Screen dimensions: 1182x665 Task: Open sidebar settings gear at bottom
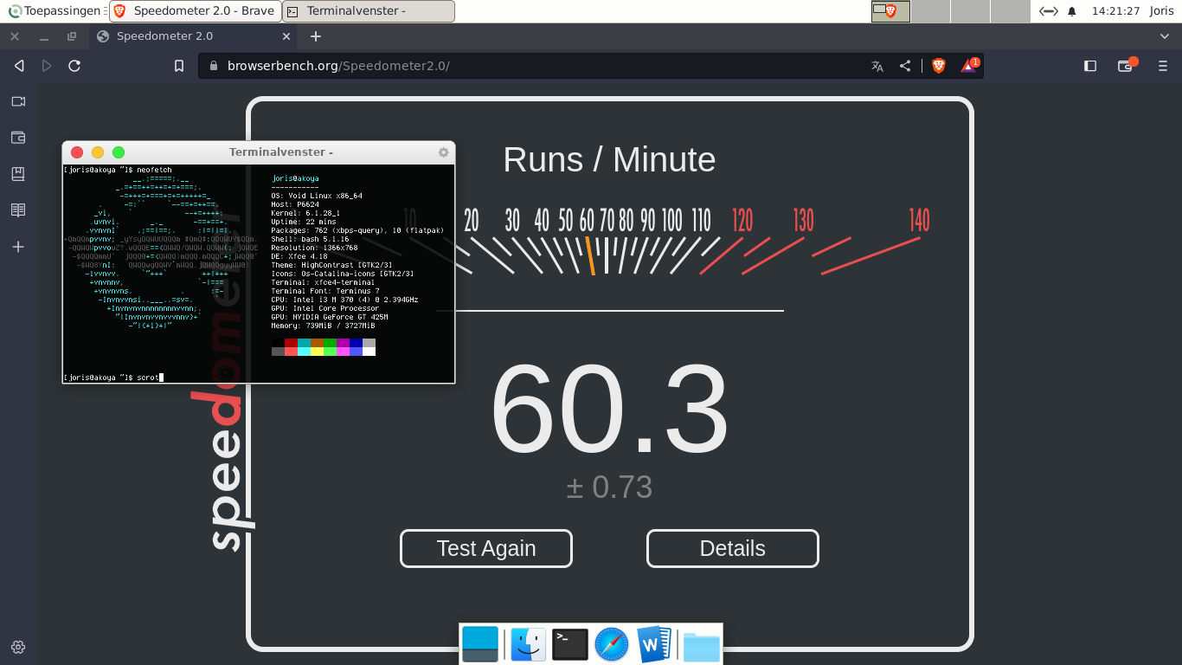click(x=18, y=647)
